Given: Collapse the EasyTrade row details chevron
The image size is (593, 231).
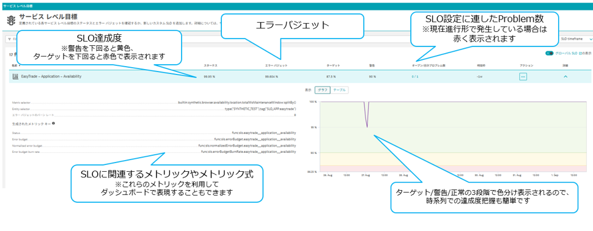Looking at the screenshot, I should [x=565, y=76].
